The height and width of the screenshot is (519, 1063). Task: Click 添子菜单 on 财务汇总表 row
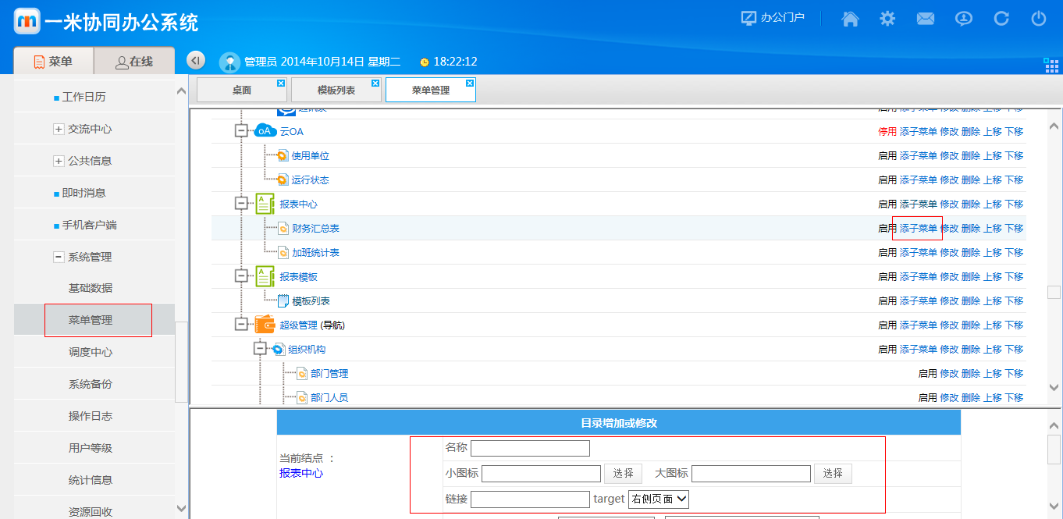click(x=919, y=229)
